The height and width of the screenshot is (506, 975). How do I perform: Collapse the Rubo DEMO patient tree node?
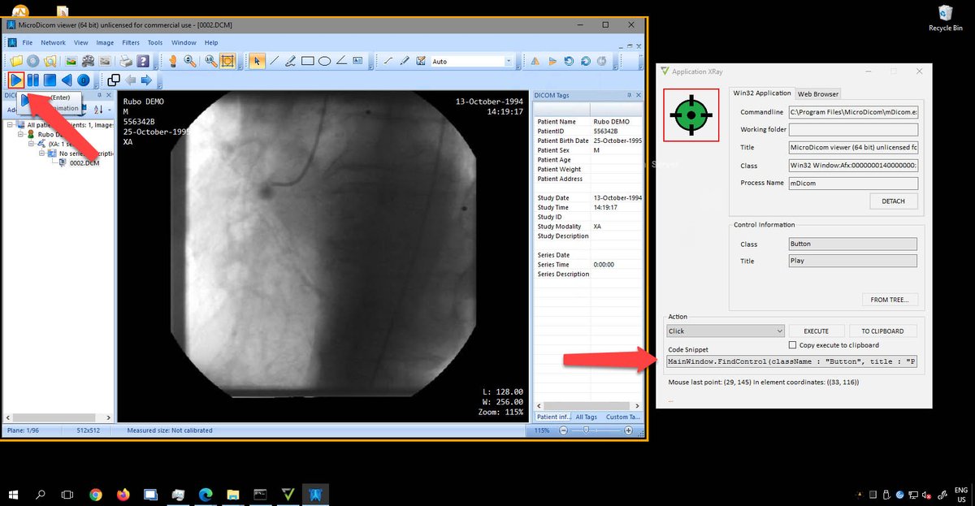pyautogui.click(x=21, y=134)
